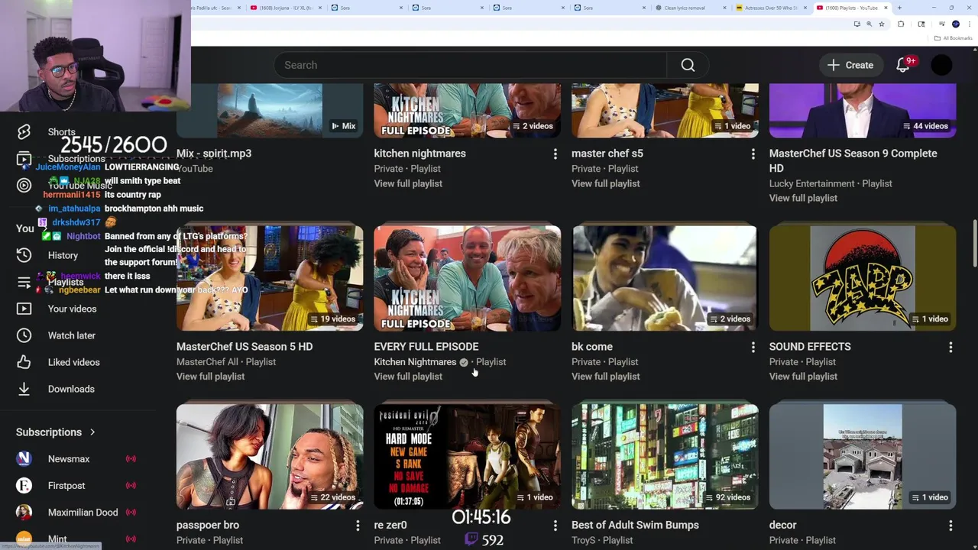
Task: Open options for decor playlist
Action: 950,526
